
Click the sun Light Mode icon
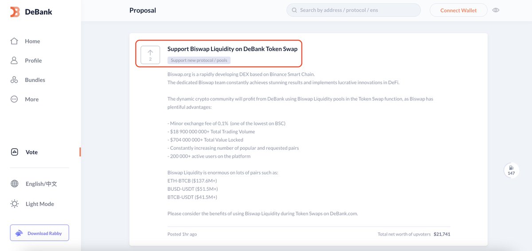click(14, 204)
